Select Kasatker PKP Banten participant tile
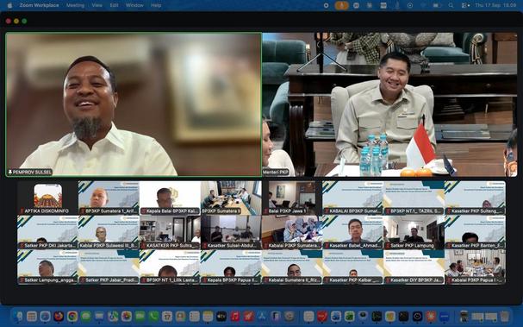 coord(475,232)
